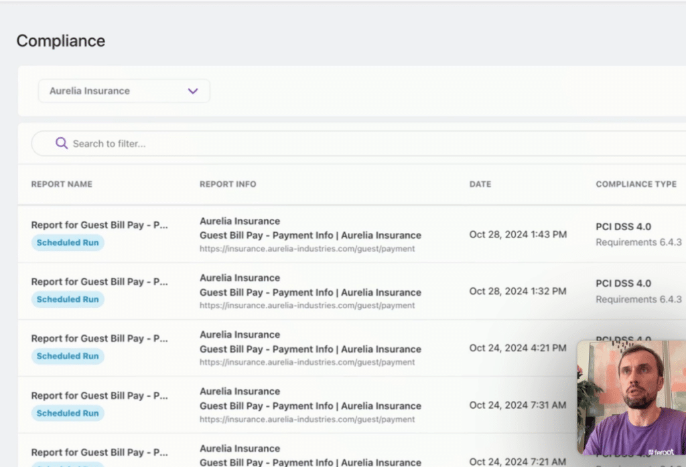Click PCI DSS 4.0 in 1:43 PM row
This screenshot has height=467, width=686.
pyautogui.click(x=624, y=227)
